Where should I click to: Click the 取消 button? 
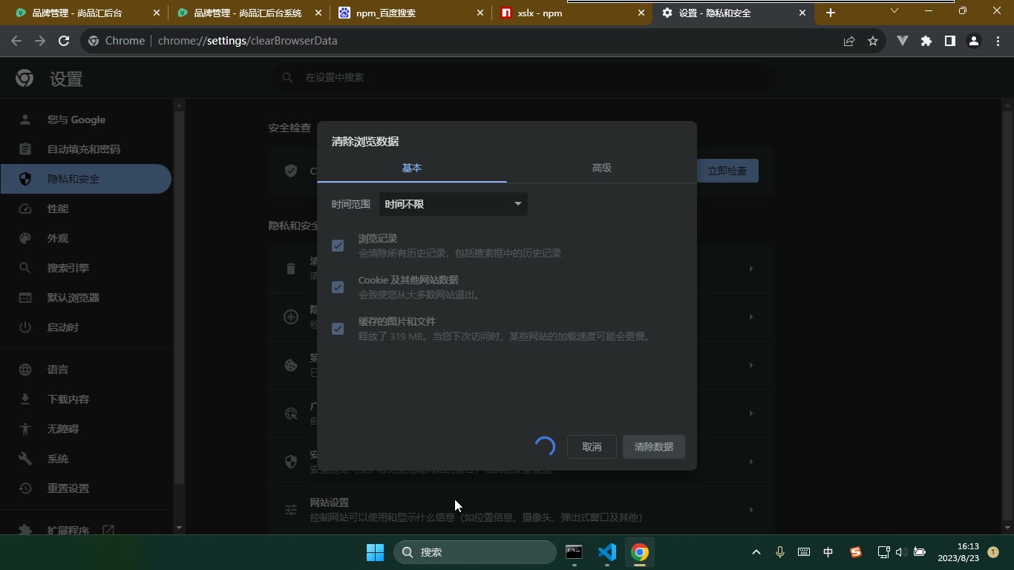click(x=592, y=447)
